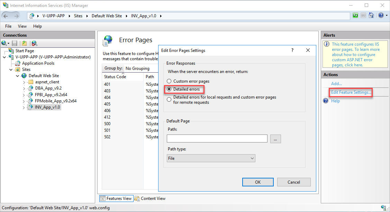Click the Forward navigation arrow
This screenshot has height=212, width=390.
[x=16, y=16]
